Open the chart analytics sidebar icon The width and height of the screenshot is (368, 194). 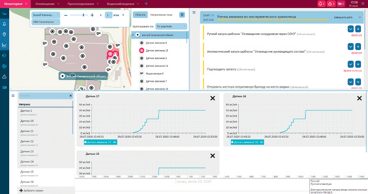[4, 45]
